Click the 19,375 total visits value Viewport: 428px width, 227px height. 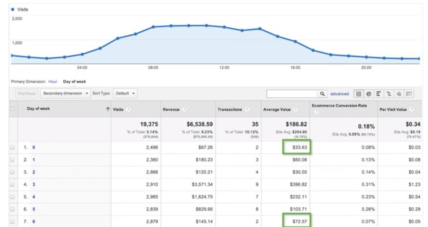coord(149,124)
